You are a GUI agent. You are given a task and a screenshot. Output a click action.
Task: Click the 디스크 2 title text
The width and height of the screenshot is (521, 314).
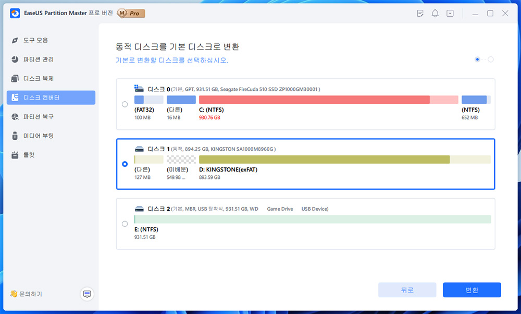[x=159, y=209]
